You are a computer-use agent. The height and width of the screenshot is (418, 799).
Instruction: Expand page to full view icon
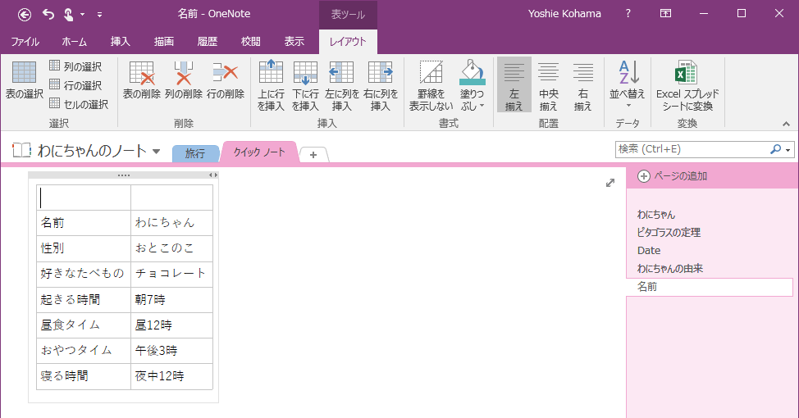[x=610, y=183]
